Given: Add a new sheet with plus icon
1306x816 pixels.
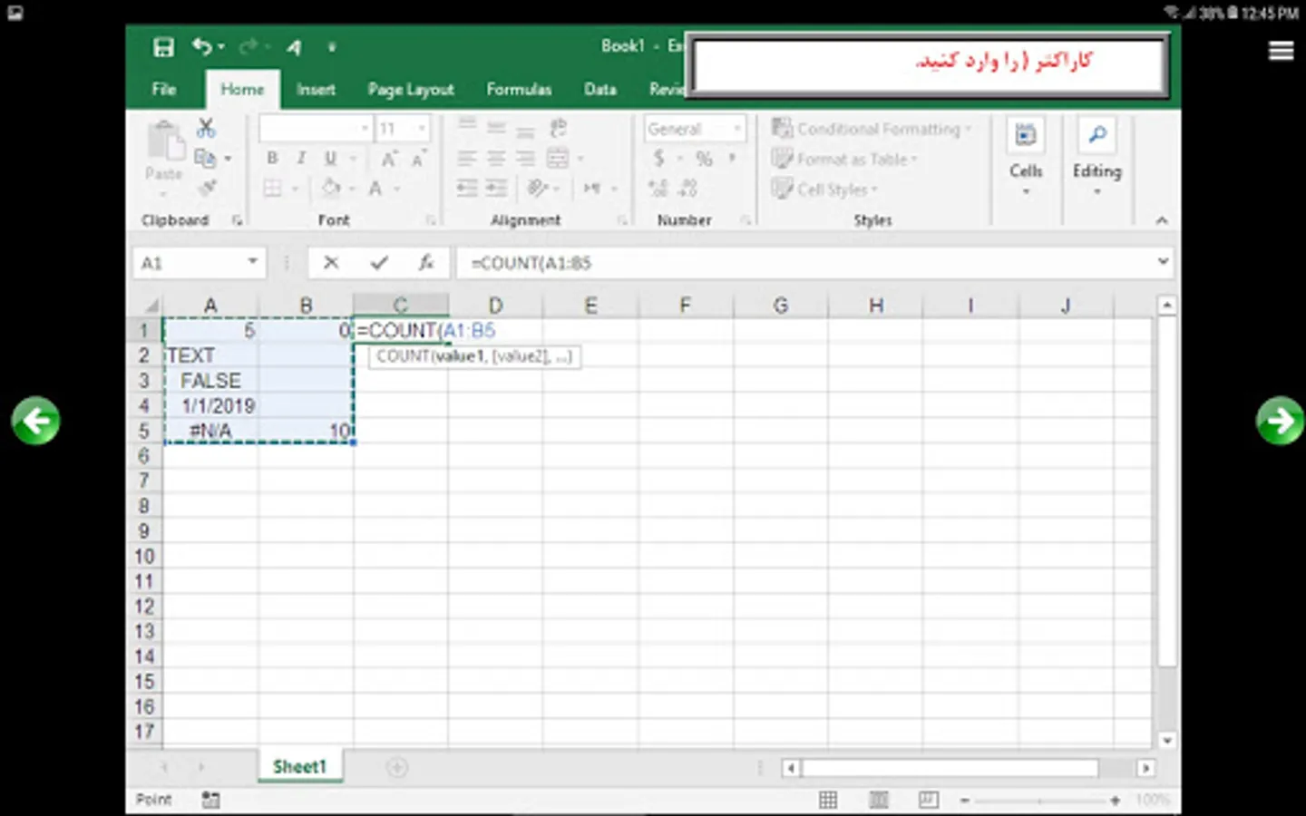Looking at the screenshot, I should pos(396,767).
